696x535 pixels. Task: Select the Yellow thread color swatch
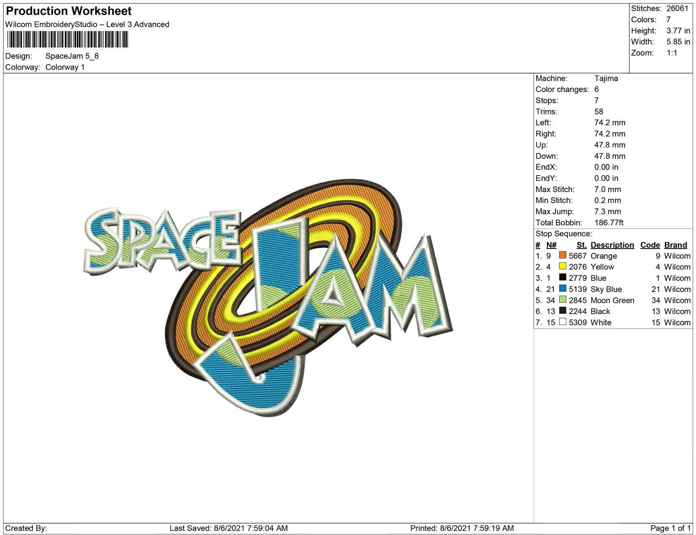pyautogui.click(x=562, y=266)
